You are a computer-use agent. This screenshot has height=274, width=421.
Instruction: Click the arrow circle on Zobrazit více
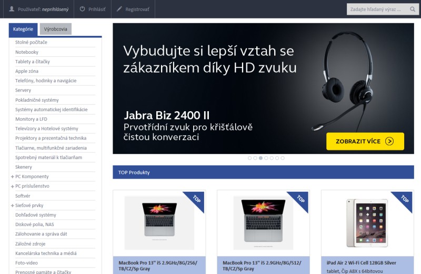389,141
